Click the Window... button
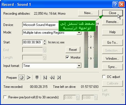This screenshot has height=105, width=126. coord(112,59)
